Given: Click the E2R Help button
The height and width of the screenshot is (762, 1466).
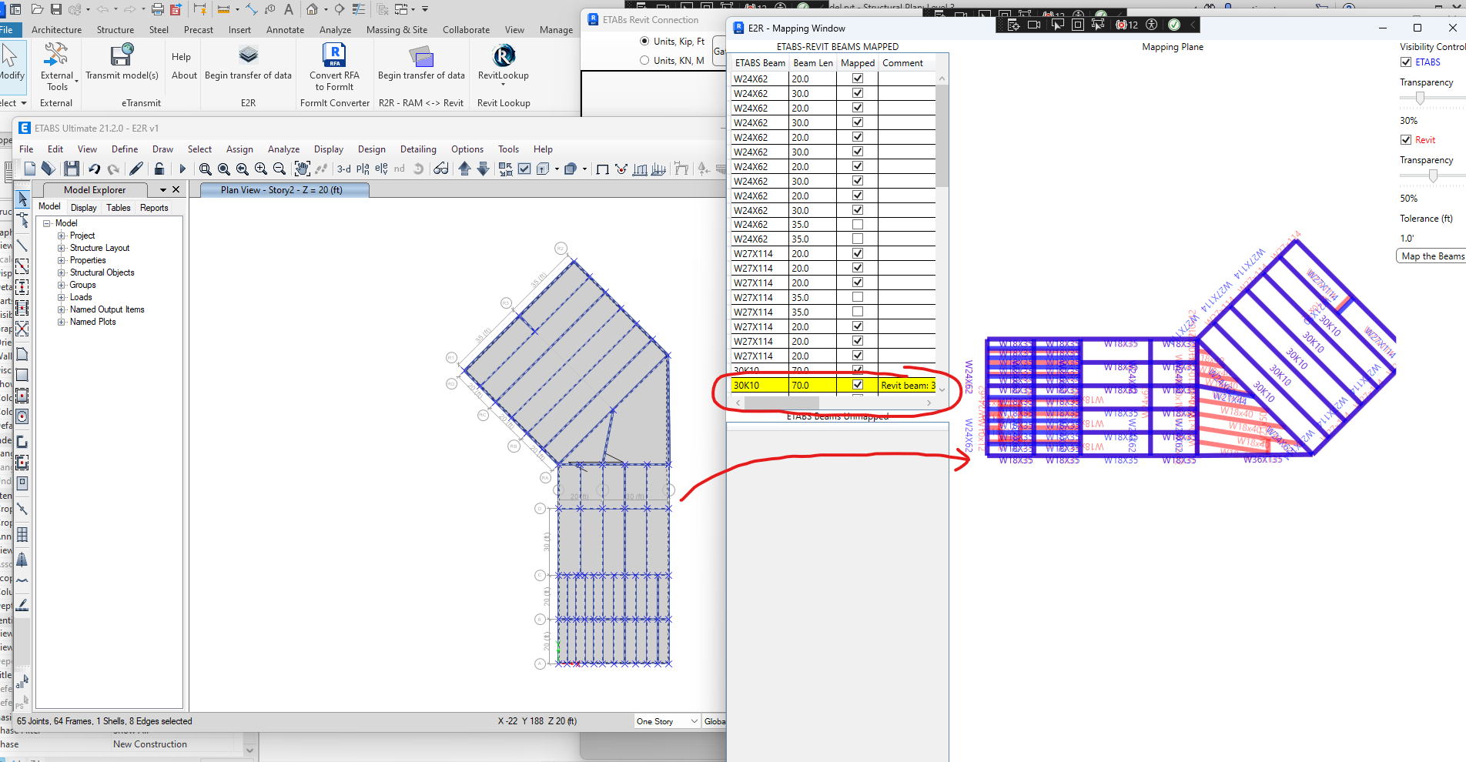Looking at the screenshot, I should coord(182,57).
